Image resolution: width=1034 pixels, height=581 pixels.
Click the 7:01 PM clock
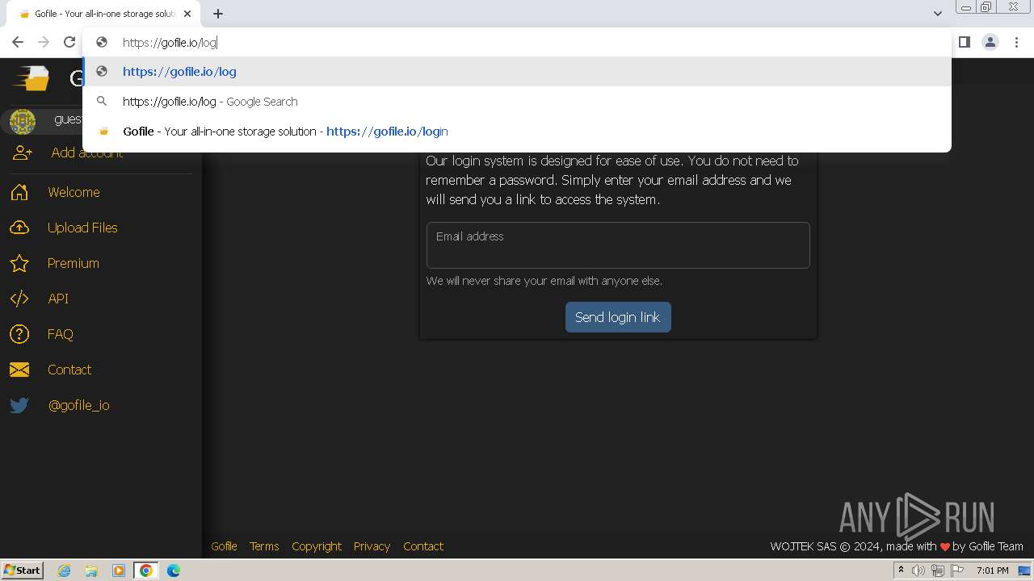point(993,571)
